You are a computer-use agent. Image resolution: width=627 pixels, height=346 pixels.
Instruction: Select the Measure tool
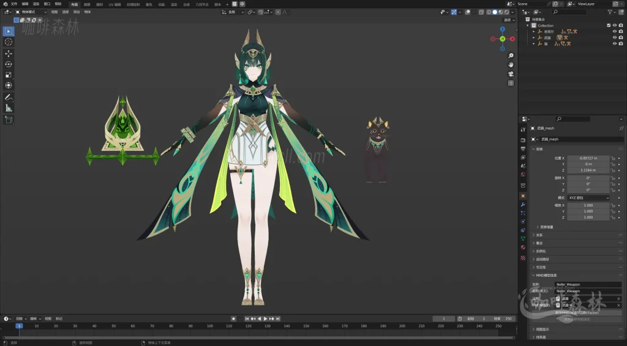(9, 108)
